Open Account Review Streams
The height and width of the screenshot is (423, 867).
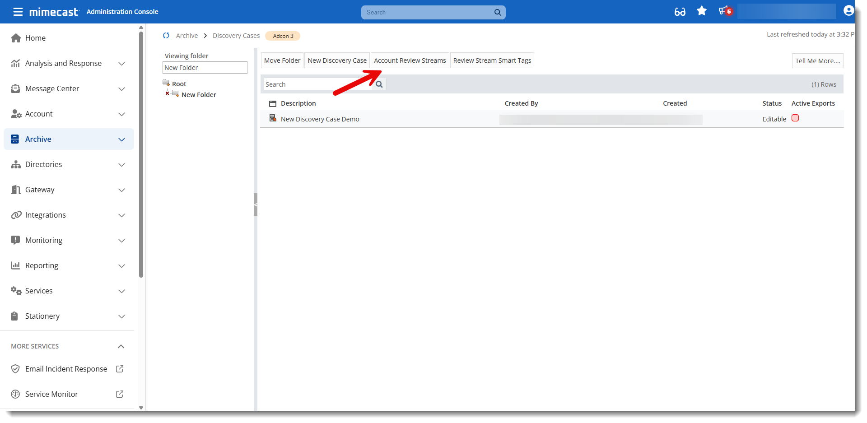pyautogui.click(x=410, y=60)
